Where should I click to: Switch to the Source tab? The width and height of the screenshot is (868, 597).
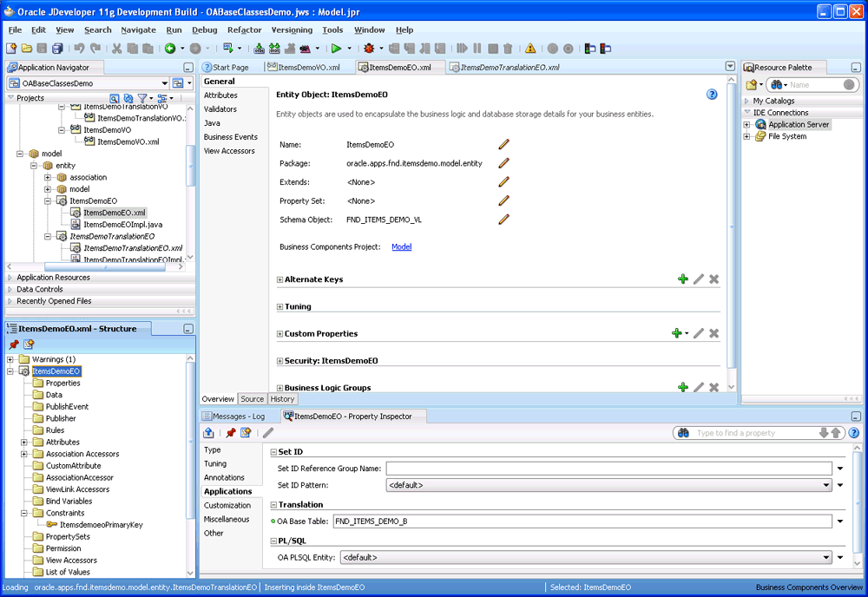click(x=253, y=399)
